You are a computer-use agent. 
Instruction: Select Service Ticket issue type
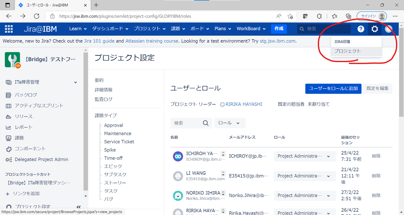[x=119, y=142]
